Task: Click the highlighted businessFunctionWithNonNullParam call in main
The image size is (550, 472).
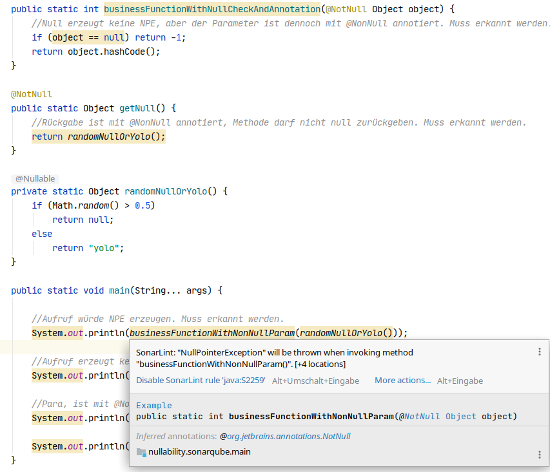Action: (x=212, y=333)
